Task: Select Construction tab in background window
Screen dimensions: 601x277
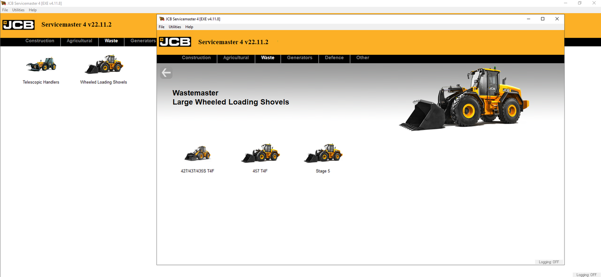Action: pyautogui.click(x=40, y=41)
